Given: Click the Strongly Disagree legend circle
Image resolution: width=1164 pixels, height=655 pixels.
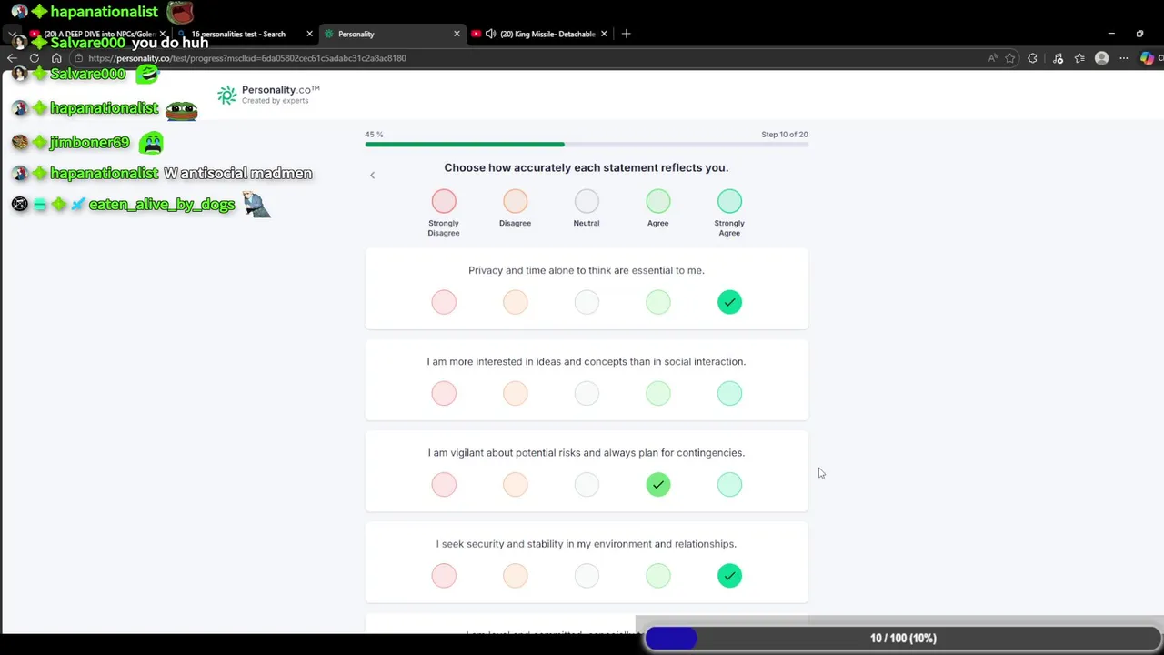Looking at the screenshot, I should [x=444, y=201].
